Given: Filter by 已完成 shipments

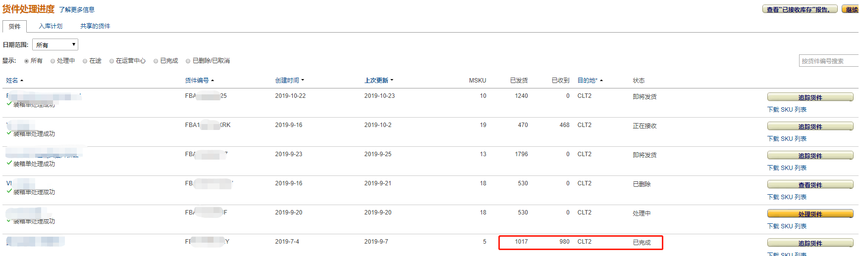Looking at the screenshot, I should (x=156, y=61).
